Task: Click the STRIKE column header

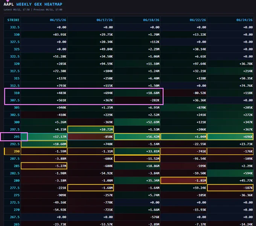Action: coord(13,20)
